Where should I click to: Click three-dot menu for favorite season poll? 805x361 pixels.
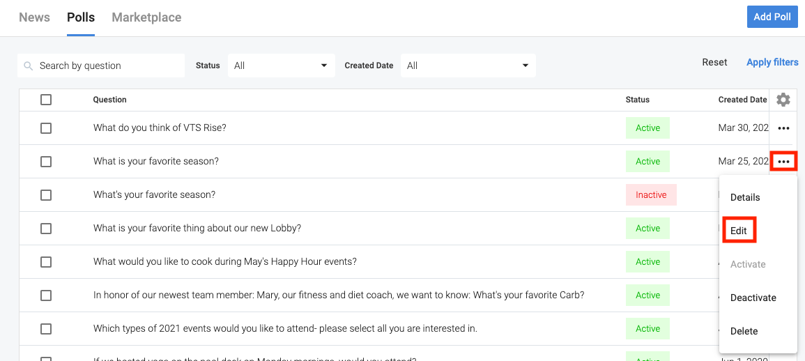click(x=783, y=162)
